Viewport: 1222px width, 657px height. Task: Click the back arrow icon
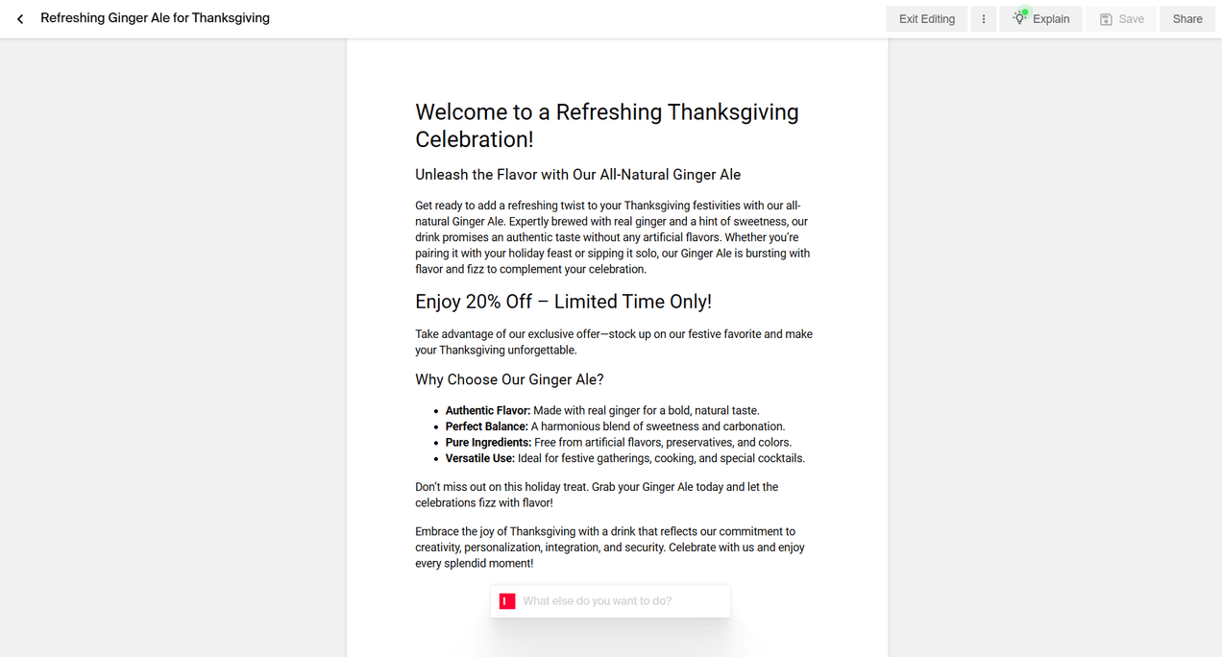[x=19, y=18]
